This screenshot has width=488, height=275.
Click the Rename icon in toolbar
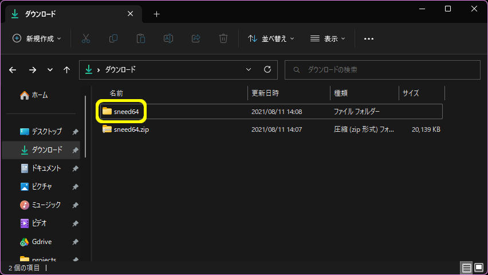tap(168, 38)
